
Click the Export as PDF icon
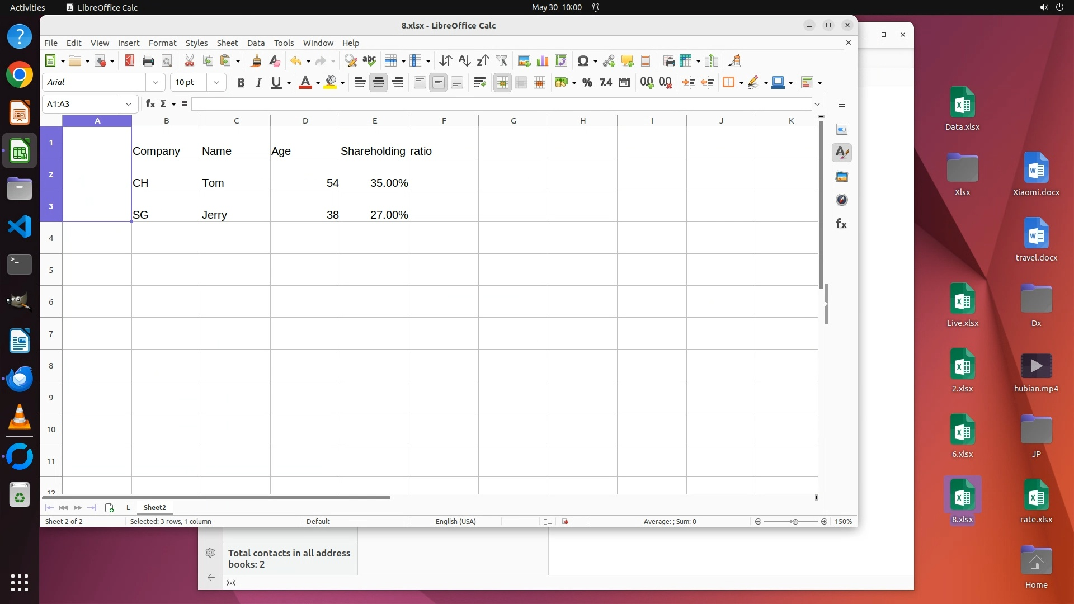pos(129,61)
